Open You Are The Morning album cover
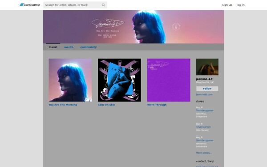Viewport: 267px width, 167px height. (x=70, y=80)
